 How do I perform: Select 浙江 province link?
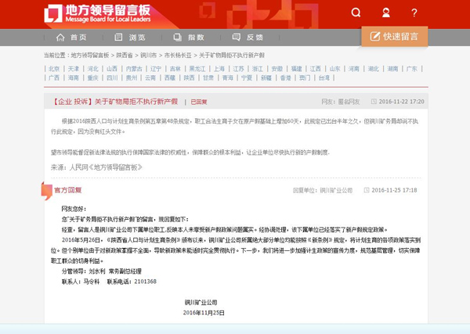pyautogui.click(x=258, y=69)
